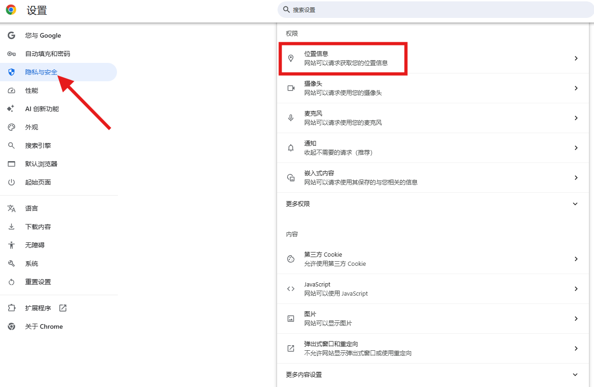Click the download icon for 下载内容

[11, 227]
